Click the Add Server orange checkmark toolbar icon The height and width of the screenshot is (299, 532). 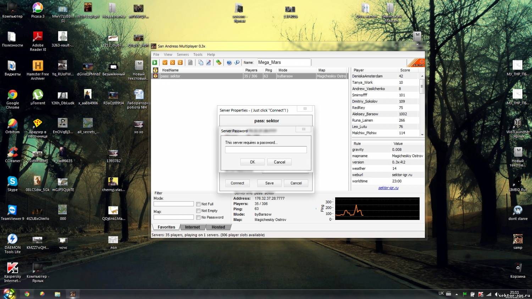click(165, 62)
